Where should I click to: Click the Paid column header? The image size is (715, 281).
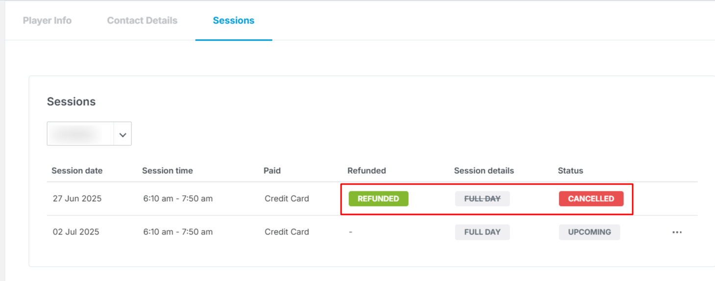point(272,171)
